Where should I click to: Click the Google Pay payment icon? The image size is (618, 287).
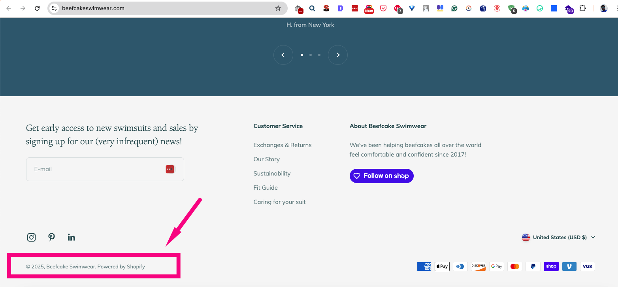tap(497, 266)
